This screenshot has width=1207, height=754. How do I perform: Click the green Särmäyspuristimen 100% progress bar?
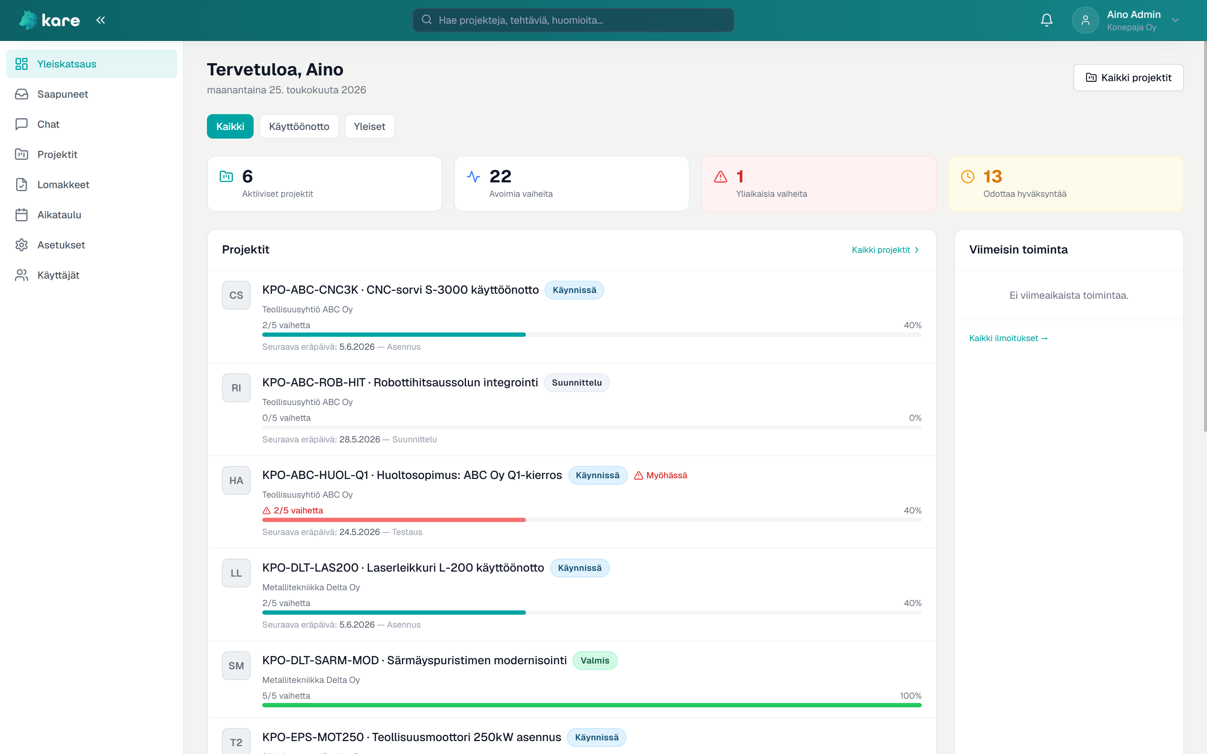(592, 705)
